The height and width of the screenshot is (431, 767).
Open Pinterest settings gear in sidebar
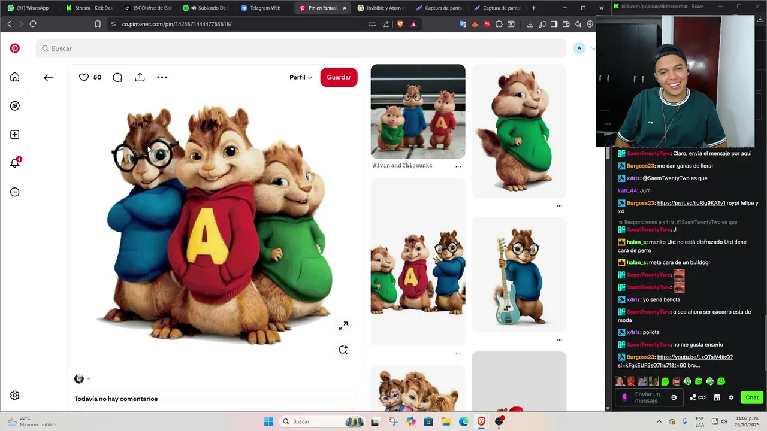[x=15, y=396]
